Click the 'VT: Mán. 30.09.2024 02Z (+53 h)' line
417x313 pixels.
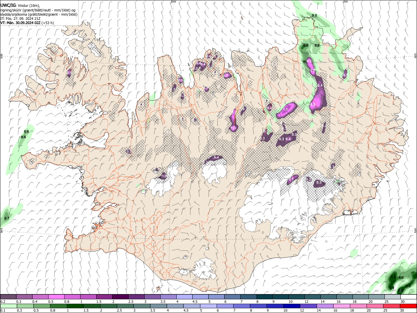pyautogui.click(x=27, y=23)
